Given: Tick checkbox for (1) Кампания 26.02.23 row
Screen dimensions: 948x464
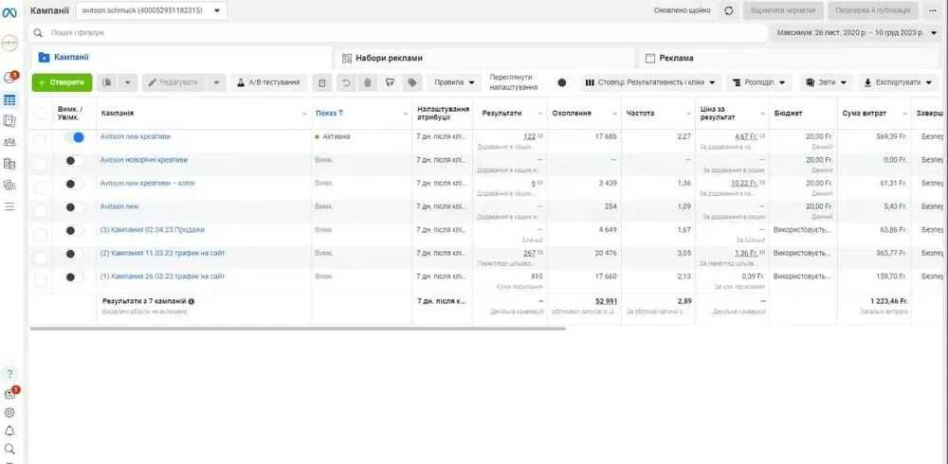Looking at the screenshot, I should [x=40, y=280].
